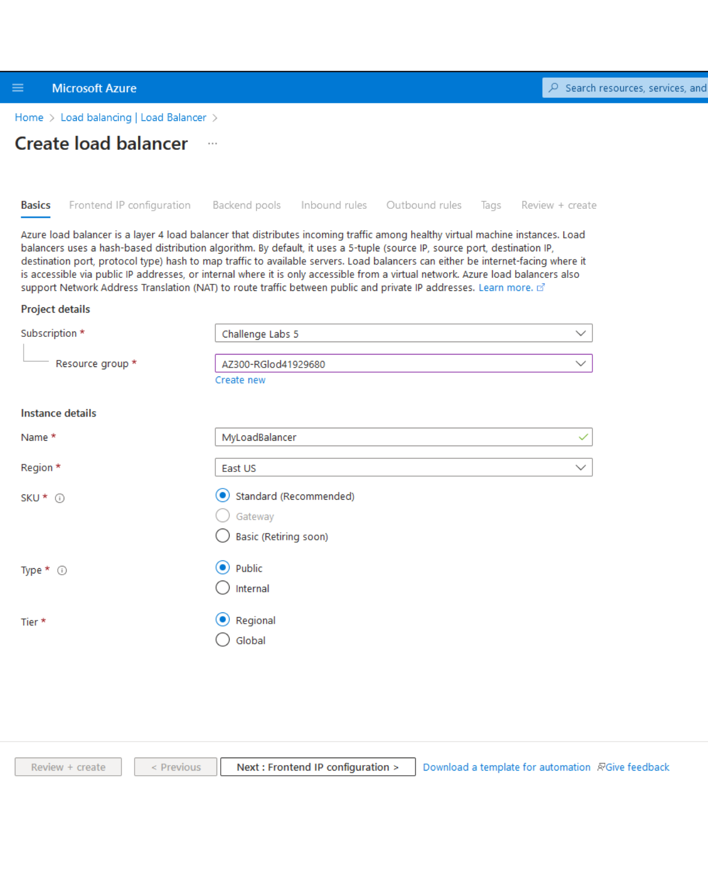Go to the Review + create tab
This screenshot has height=885, width=708.
click(x=559, y=205)
